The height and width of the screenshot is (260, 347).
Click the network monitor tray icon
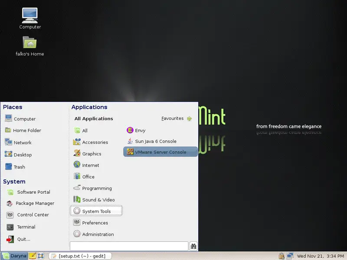(x=290, y=256)
